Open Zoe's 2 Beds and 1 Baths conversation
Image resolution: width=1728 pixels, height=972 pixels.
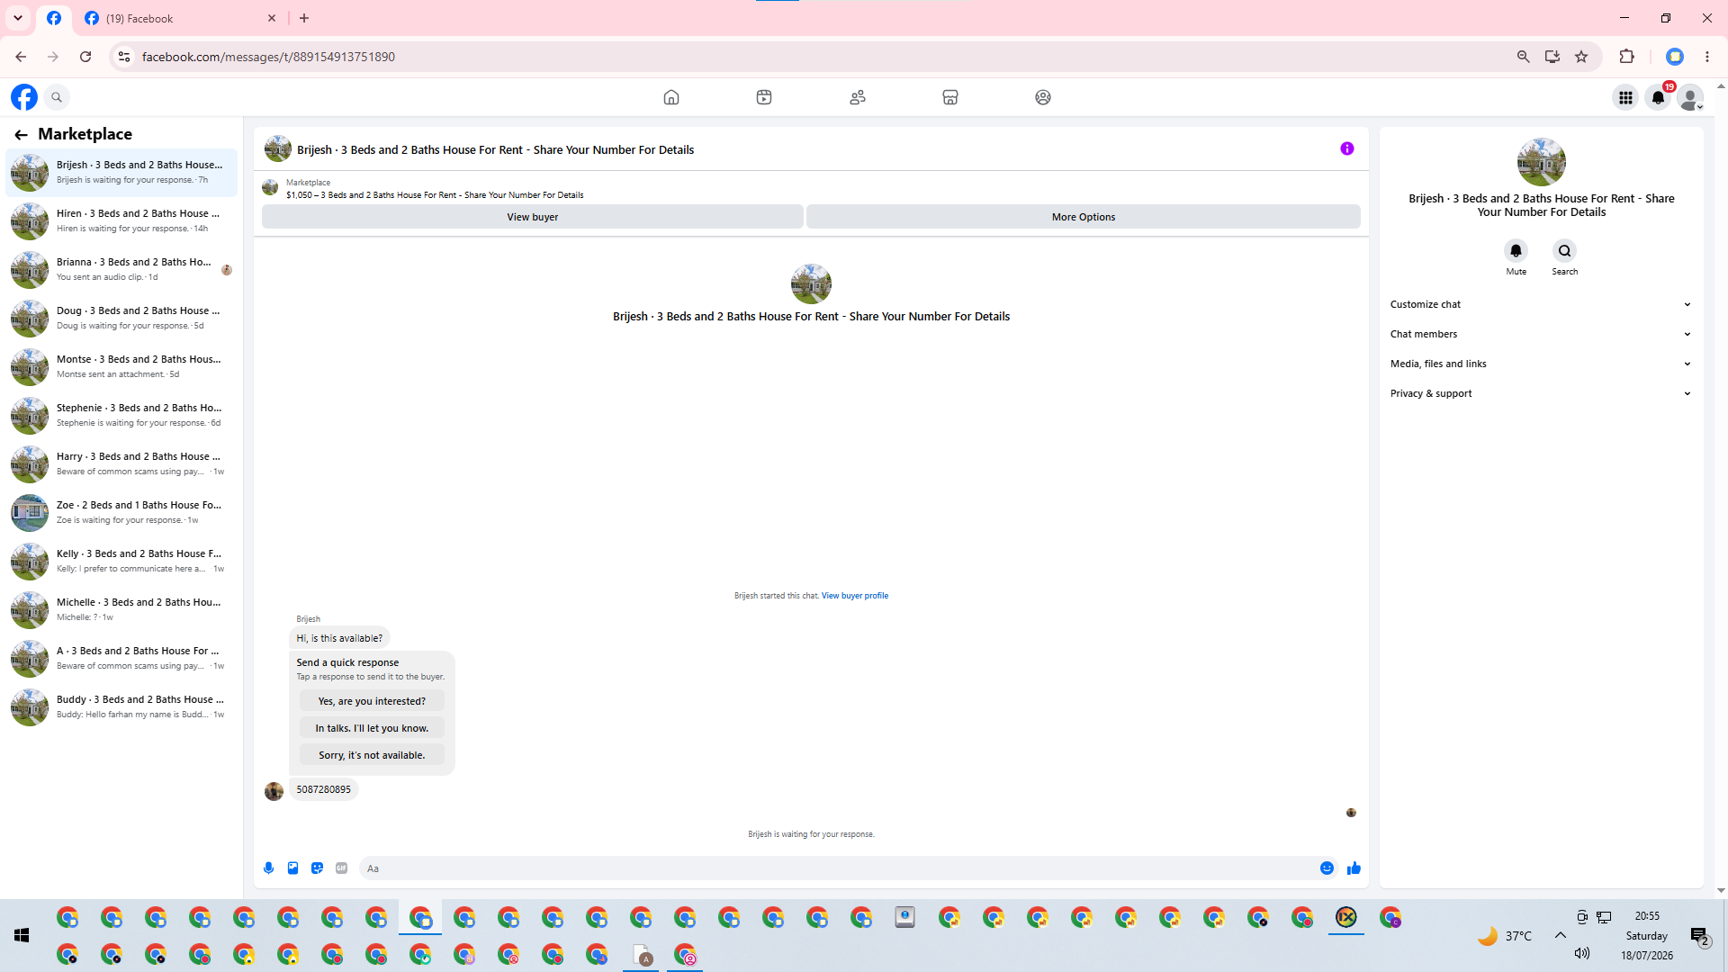121,512
